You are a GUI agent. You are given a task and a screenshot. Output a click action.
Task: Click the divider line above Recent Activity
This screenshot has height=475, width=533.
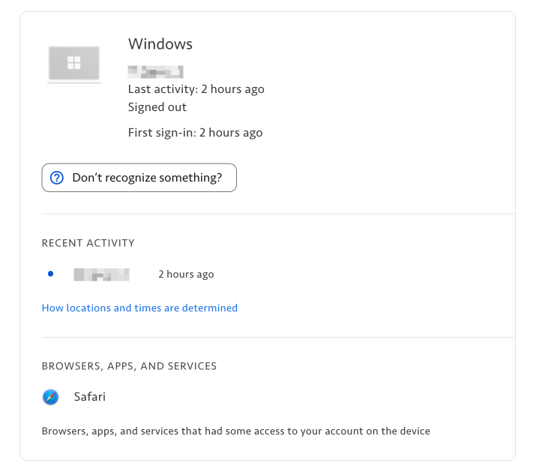pos(277,214)
